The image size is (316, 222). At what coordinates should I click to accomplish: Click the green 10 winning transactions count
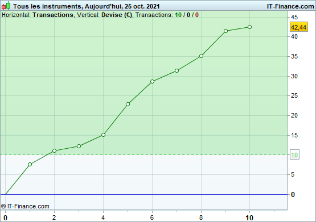click(x=178, y=15)
